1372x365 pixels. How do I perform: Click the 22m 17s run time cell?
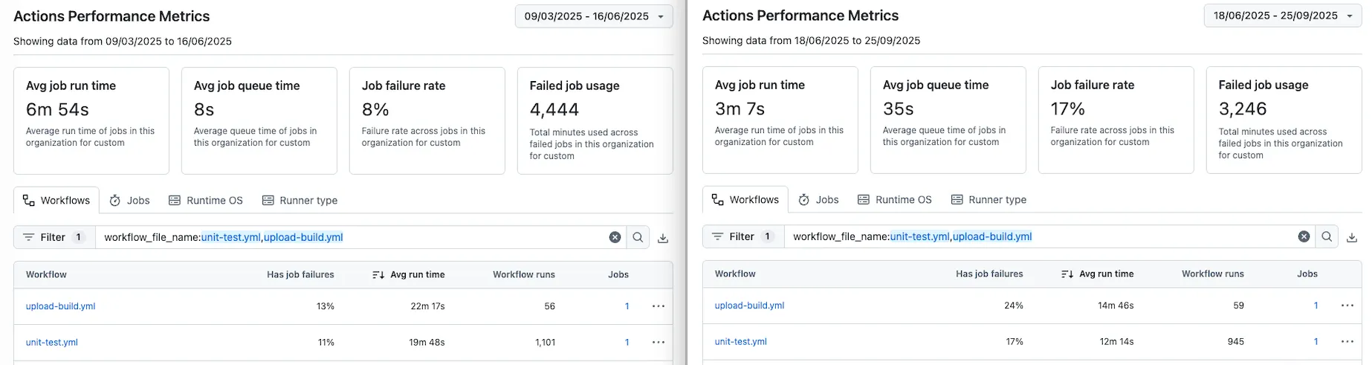pos(427,306)
